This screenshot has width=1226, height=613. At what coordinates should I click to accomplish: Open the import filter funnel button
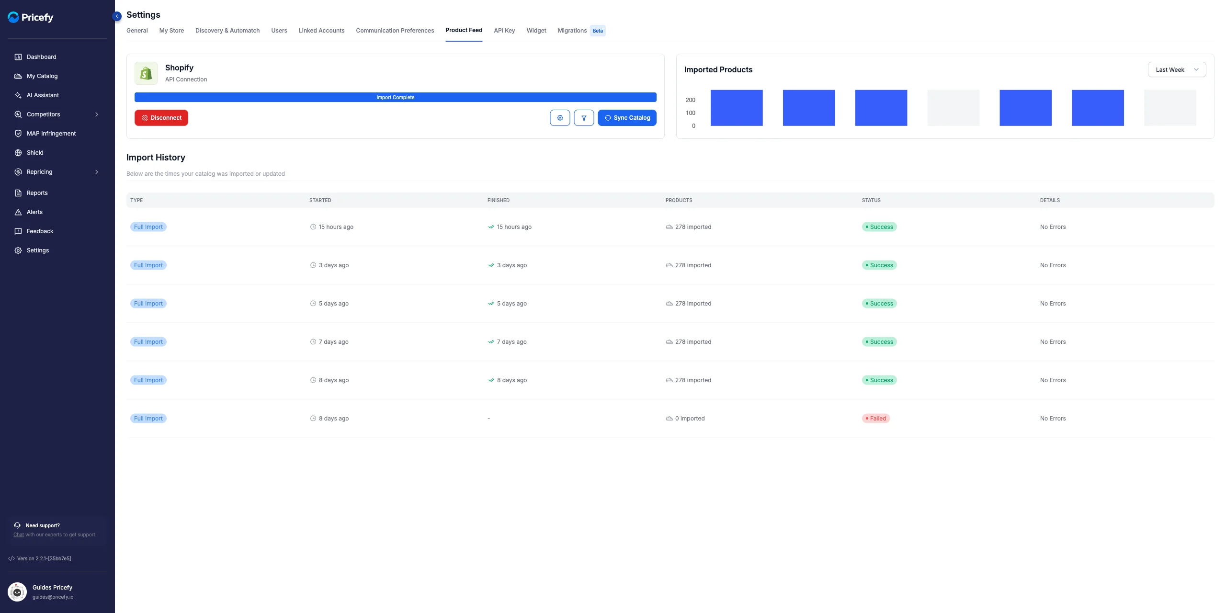pos(584,118)
